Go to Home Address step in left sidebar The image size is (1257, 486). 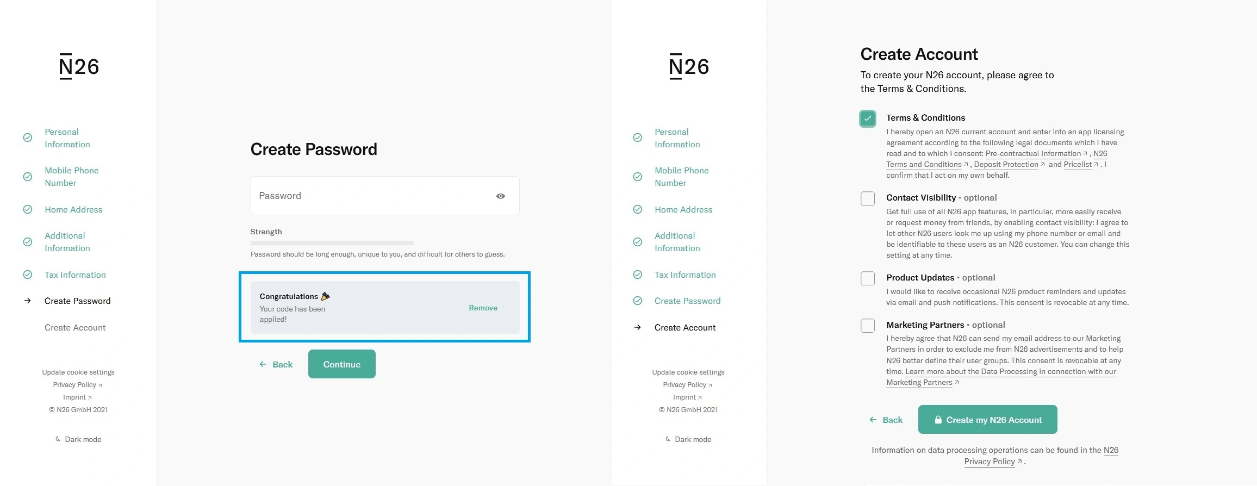click(73, 210)
